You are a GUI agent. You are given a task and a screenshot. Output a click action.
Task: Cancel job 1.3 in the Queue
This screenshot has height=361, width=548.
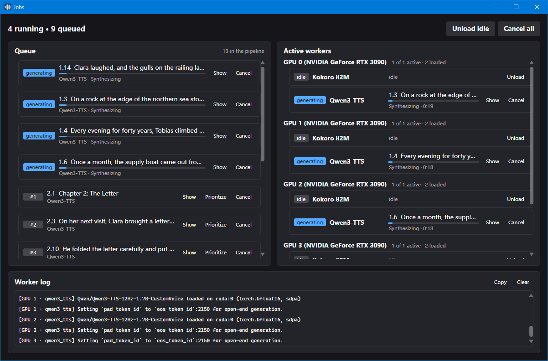(x=243, y=104)
